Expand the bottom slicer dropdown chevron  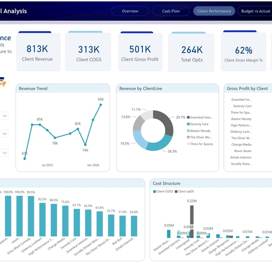(5, 153)
